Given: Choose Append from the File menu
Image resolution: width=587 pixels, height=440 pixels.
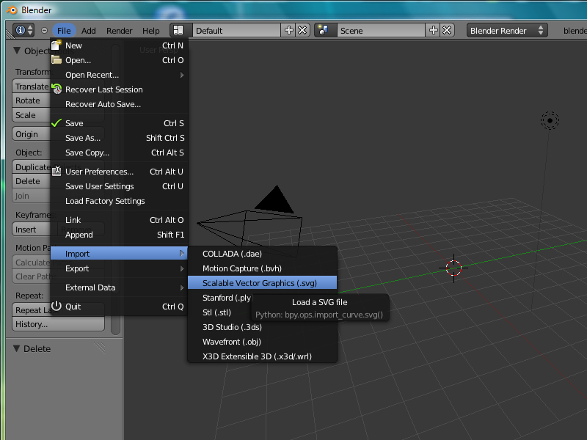Looking at the screenshot, I should pos(119,235).
